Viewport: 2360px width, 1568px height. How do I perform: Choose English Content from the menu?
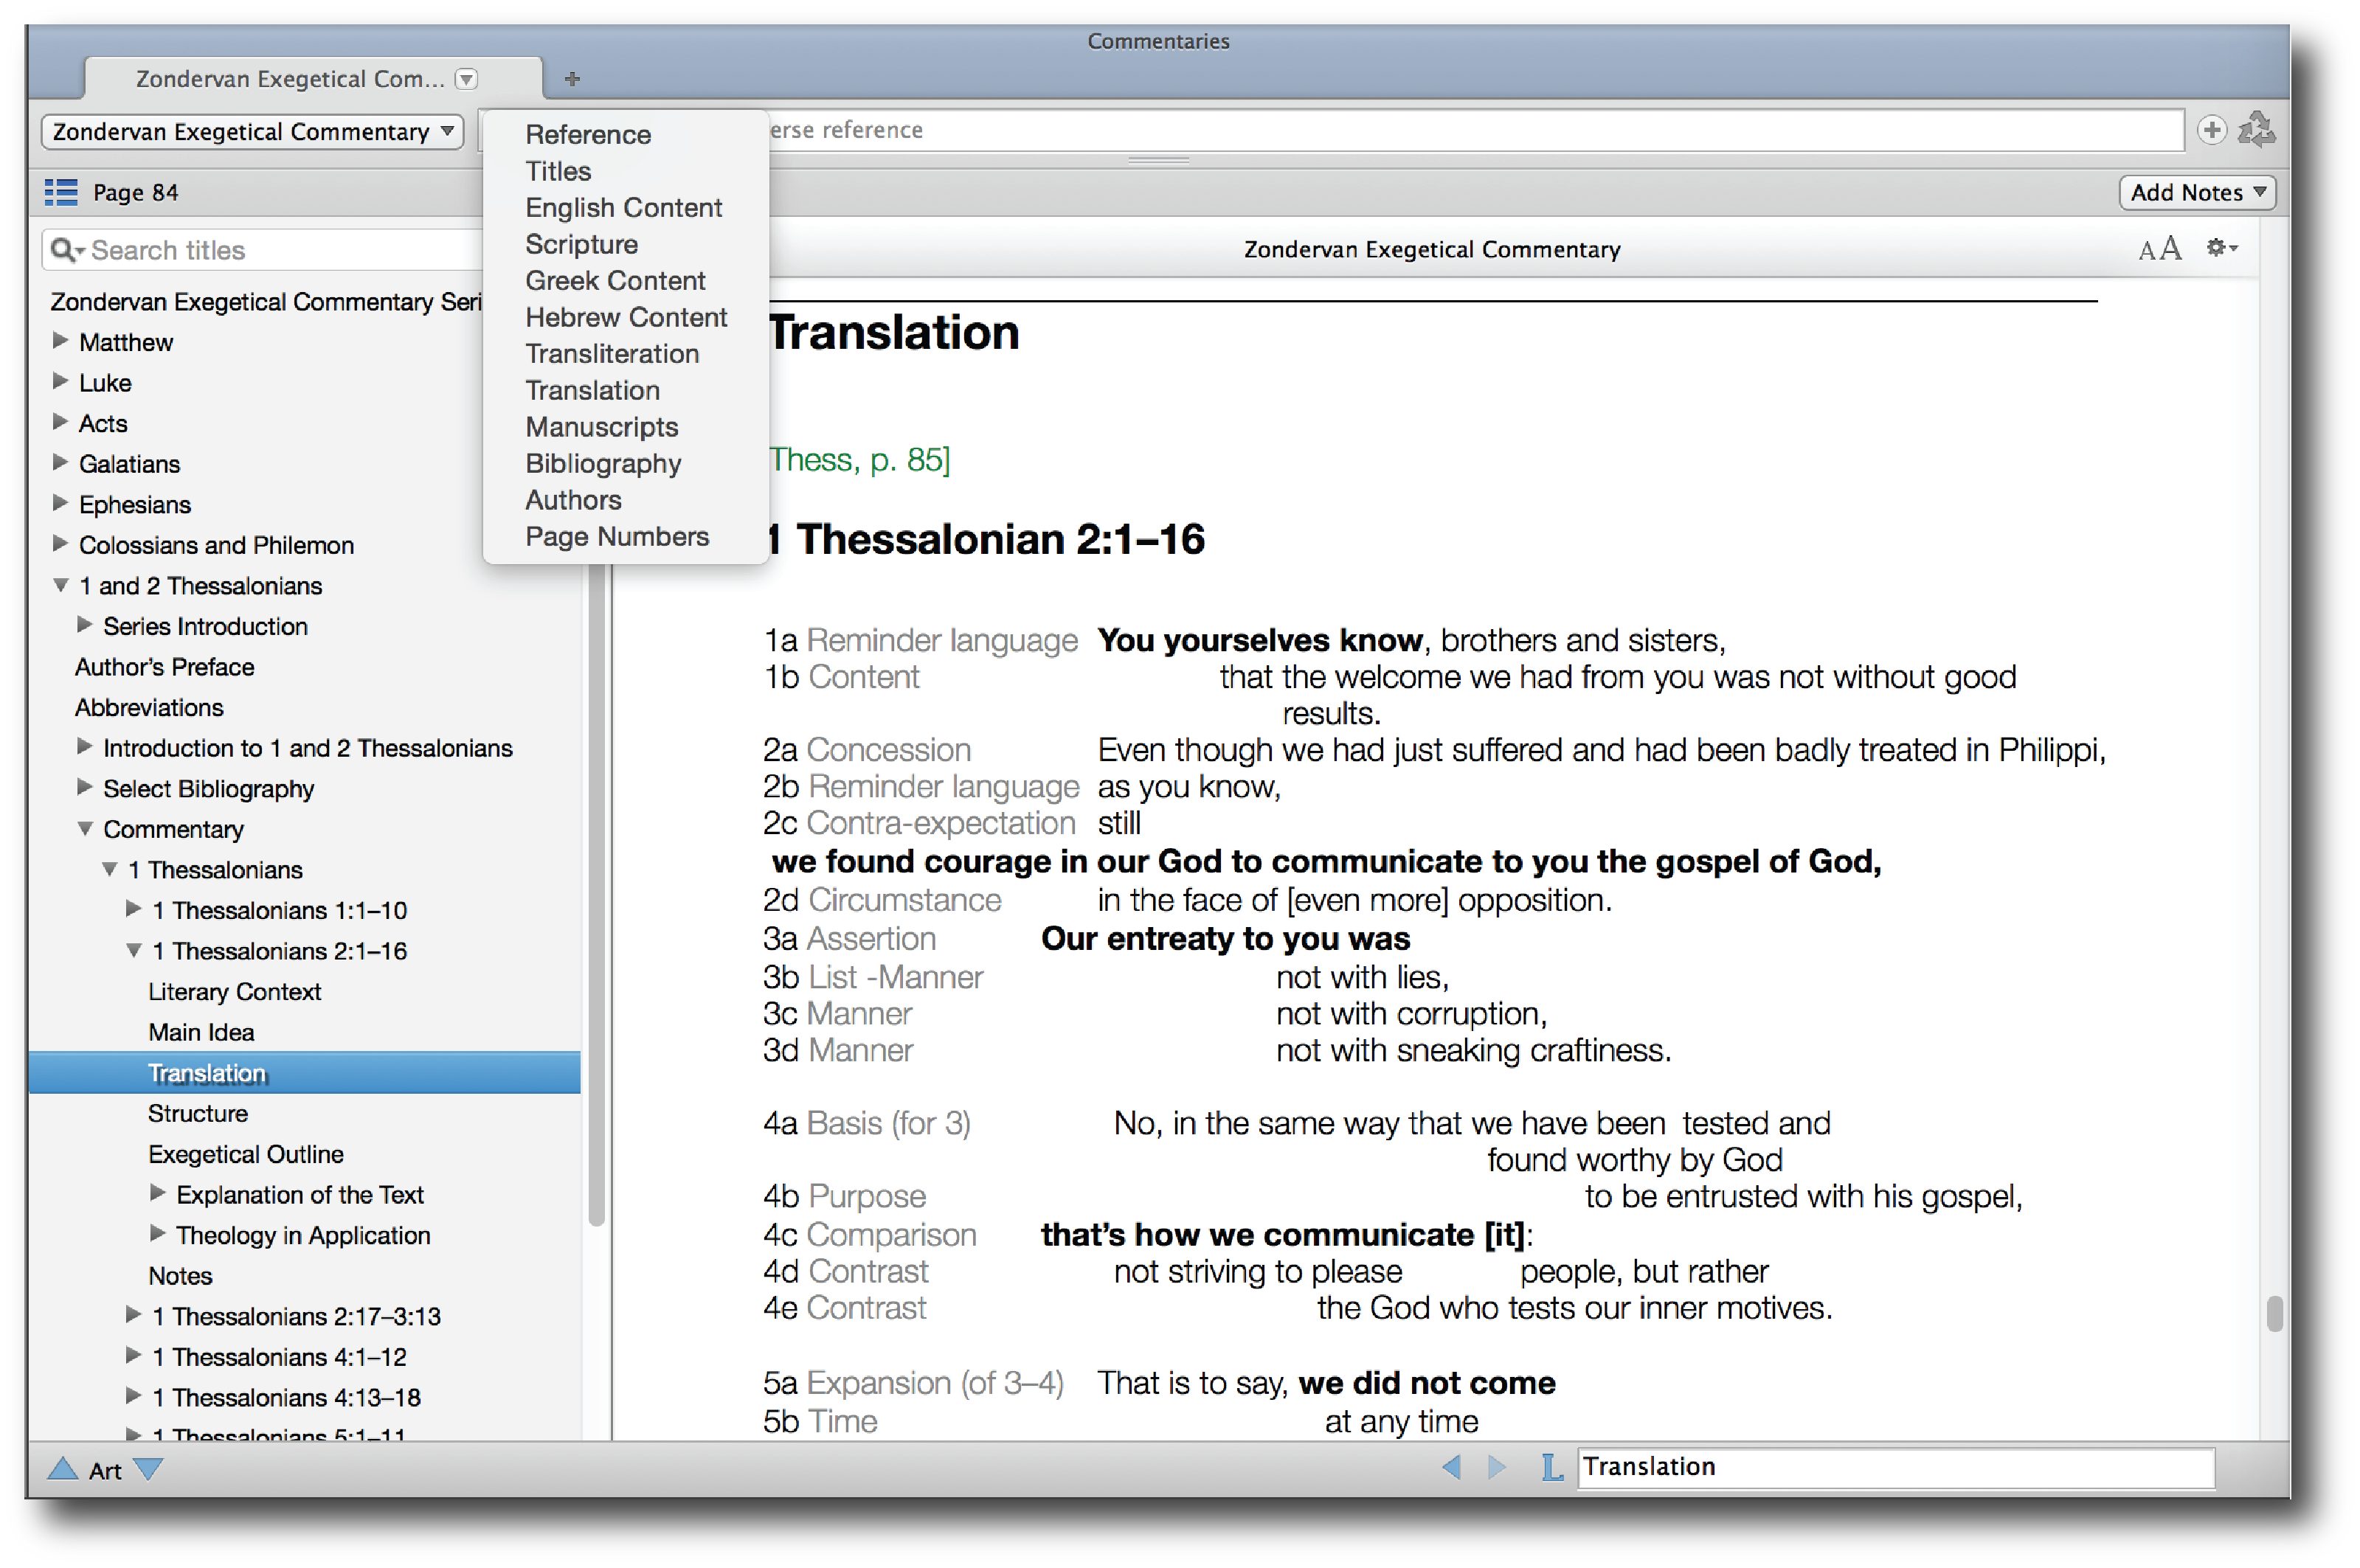tap(624, 207)
